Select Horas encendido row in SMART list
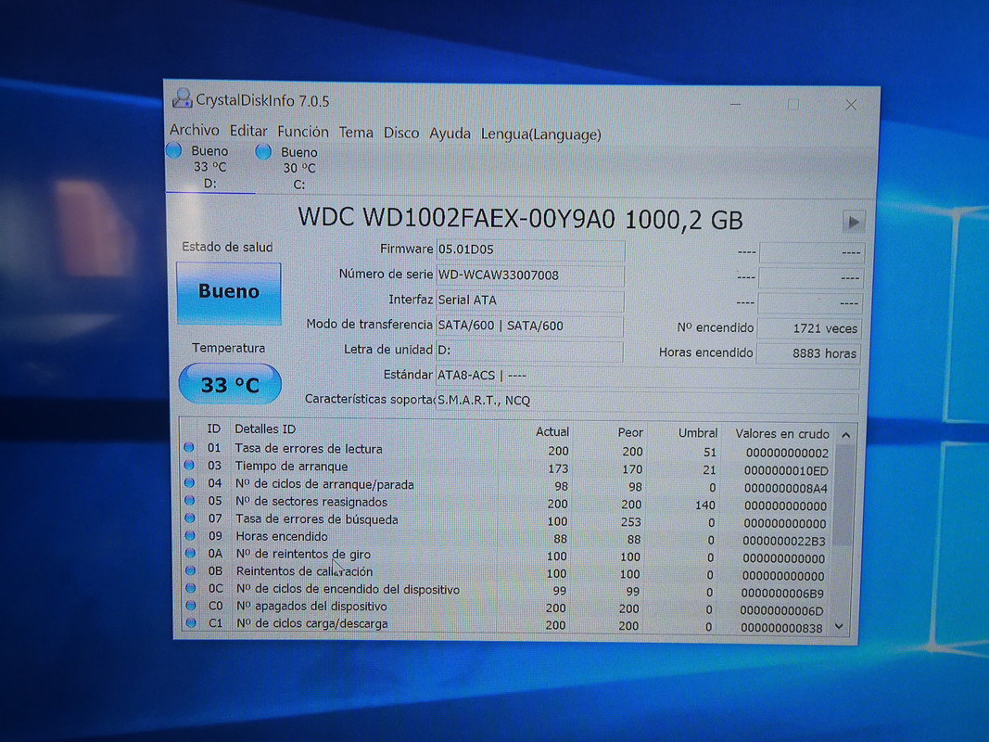 (x=508, y=538)
